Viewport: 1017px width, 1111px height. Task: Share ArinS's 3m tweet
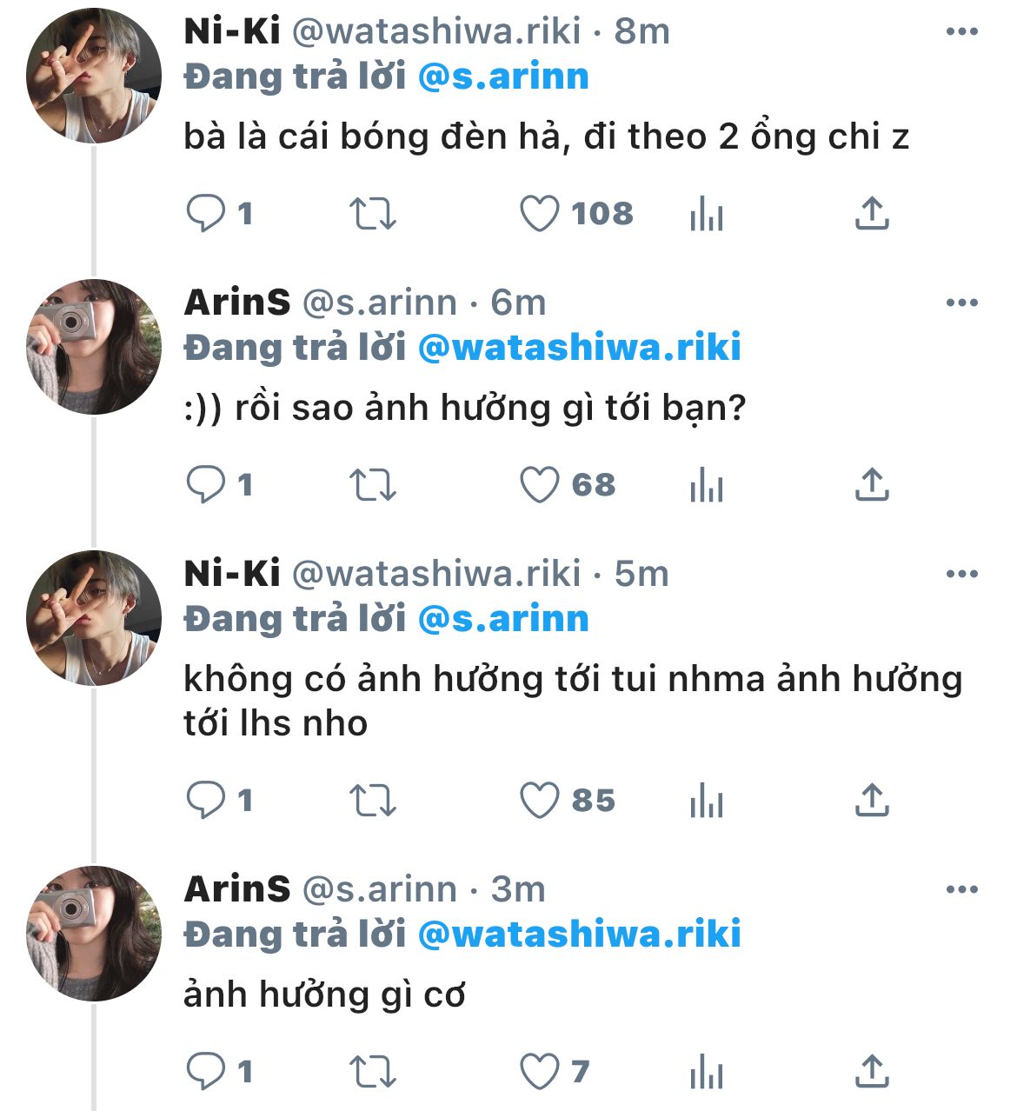click(x=872, y=1072)
